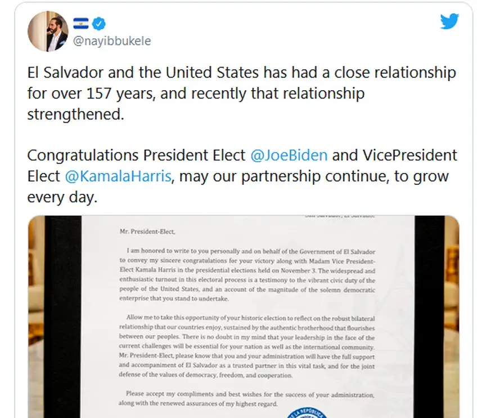Click the blue presidential seal on the letter
This screenshot has width=495, height=418.
[x=307, y=413]
